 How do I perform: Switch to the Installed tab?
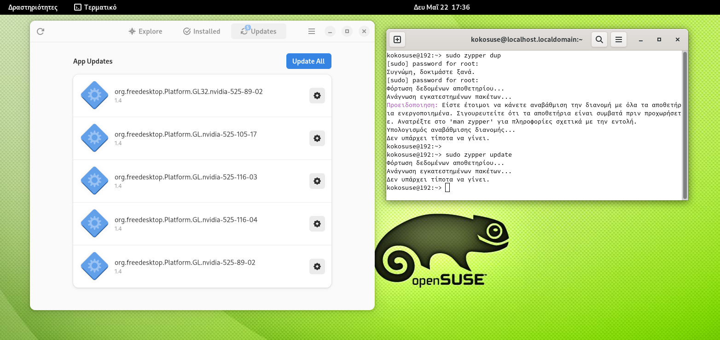point(202,31)
